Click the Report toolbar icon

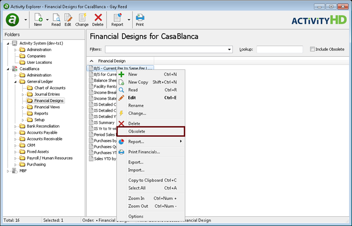pyautogui.click(x=117, y=20)
